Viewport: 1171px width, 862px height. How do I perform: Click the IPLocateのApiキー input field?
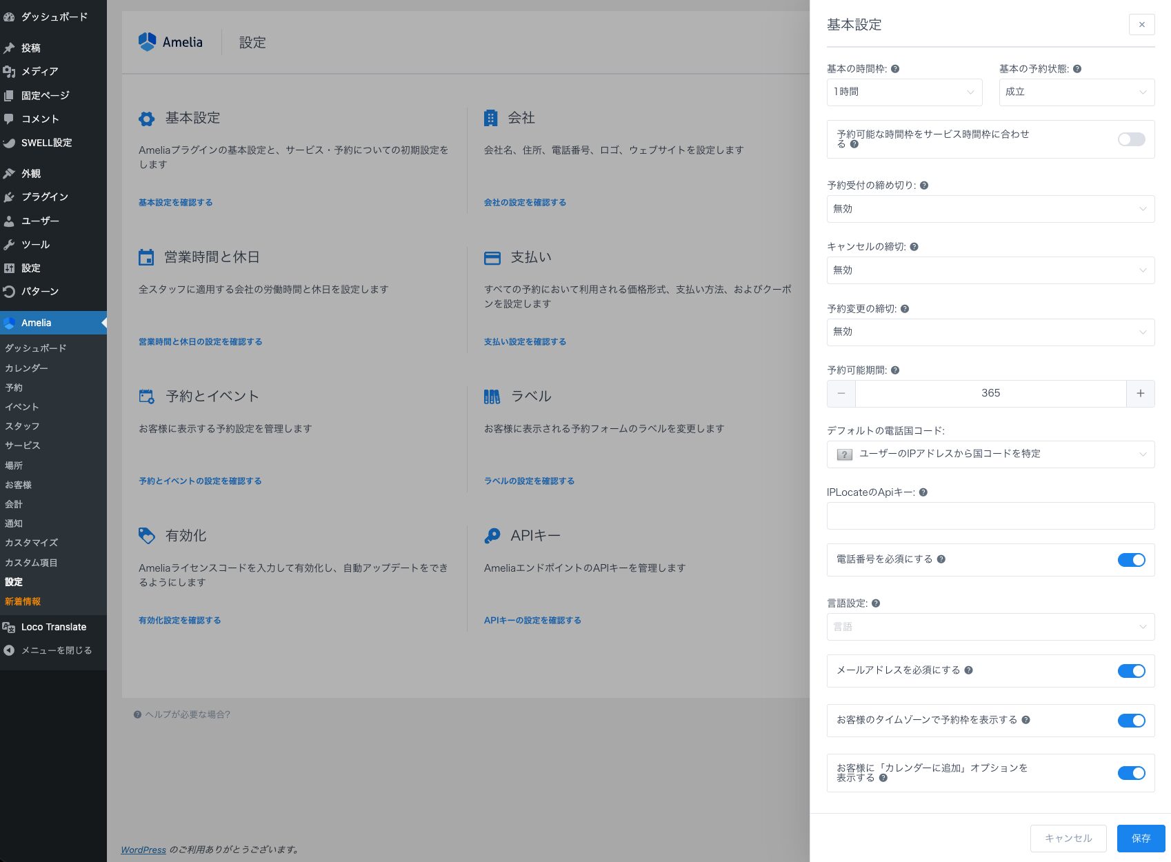pos(990,516)
